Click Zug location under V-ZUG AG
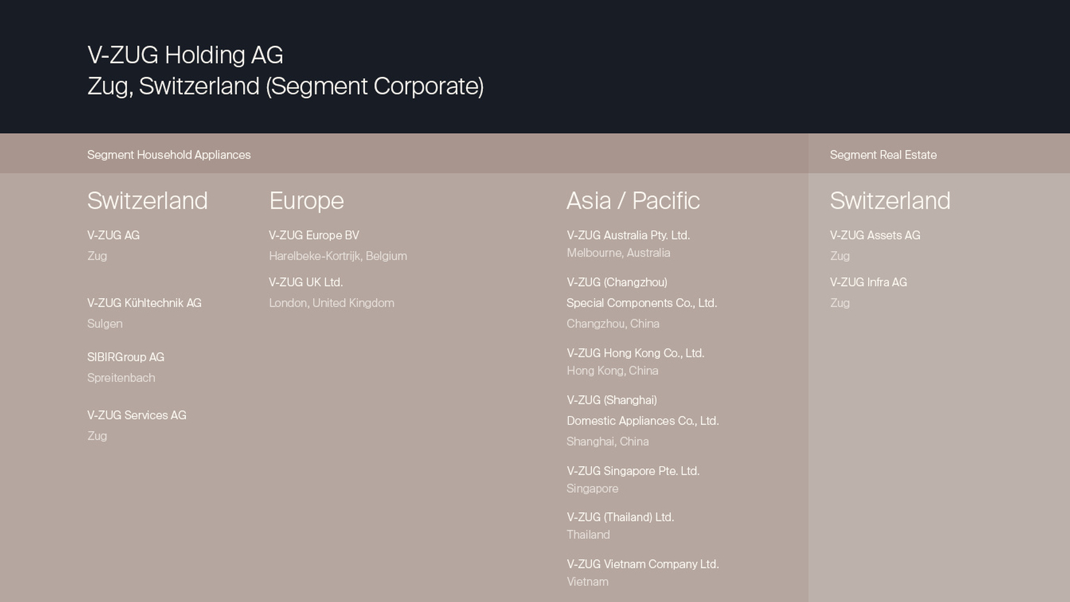The image size is (1070, 602). point(97,256)
